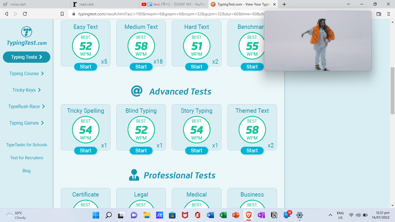Viewport: 395px width, 222px height.
Task: Show hidden icons in the system tray
Action: [331, 215]
